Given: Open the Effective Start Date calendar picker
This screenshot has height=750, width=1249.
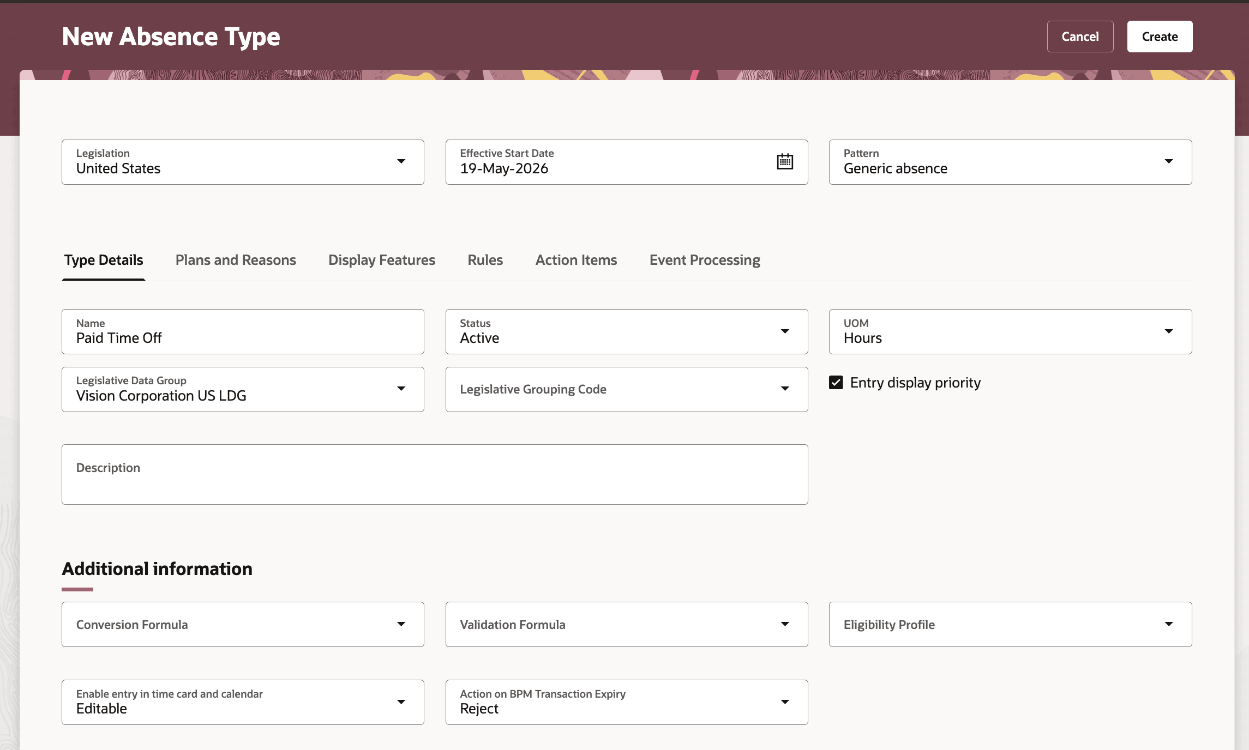Looking at the screenshot, I should click(784, 161).
